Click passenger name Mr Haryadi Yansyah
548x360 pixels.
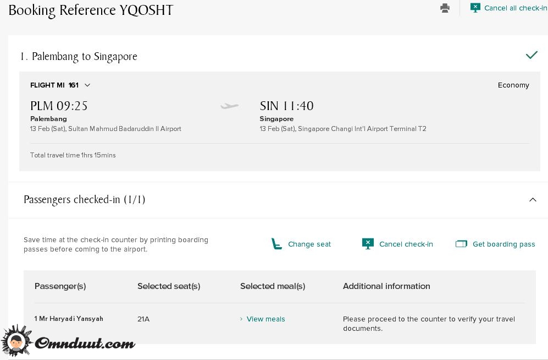[x=69, y=319]
